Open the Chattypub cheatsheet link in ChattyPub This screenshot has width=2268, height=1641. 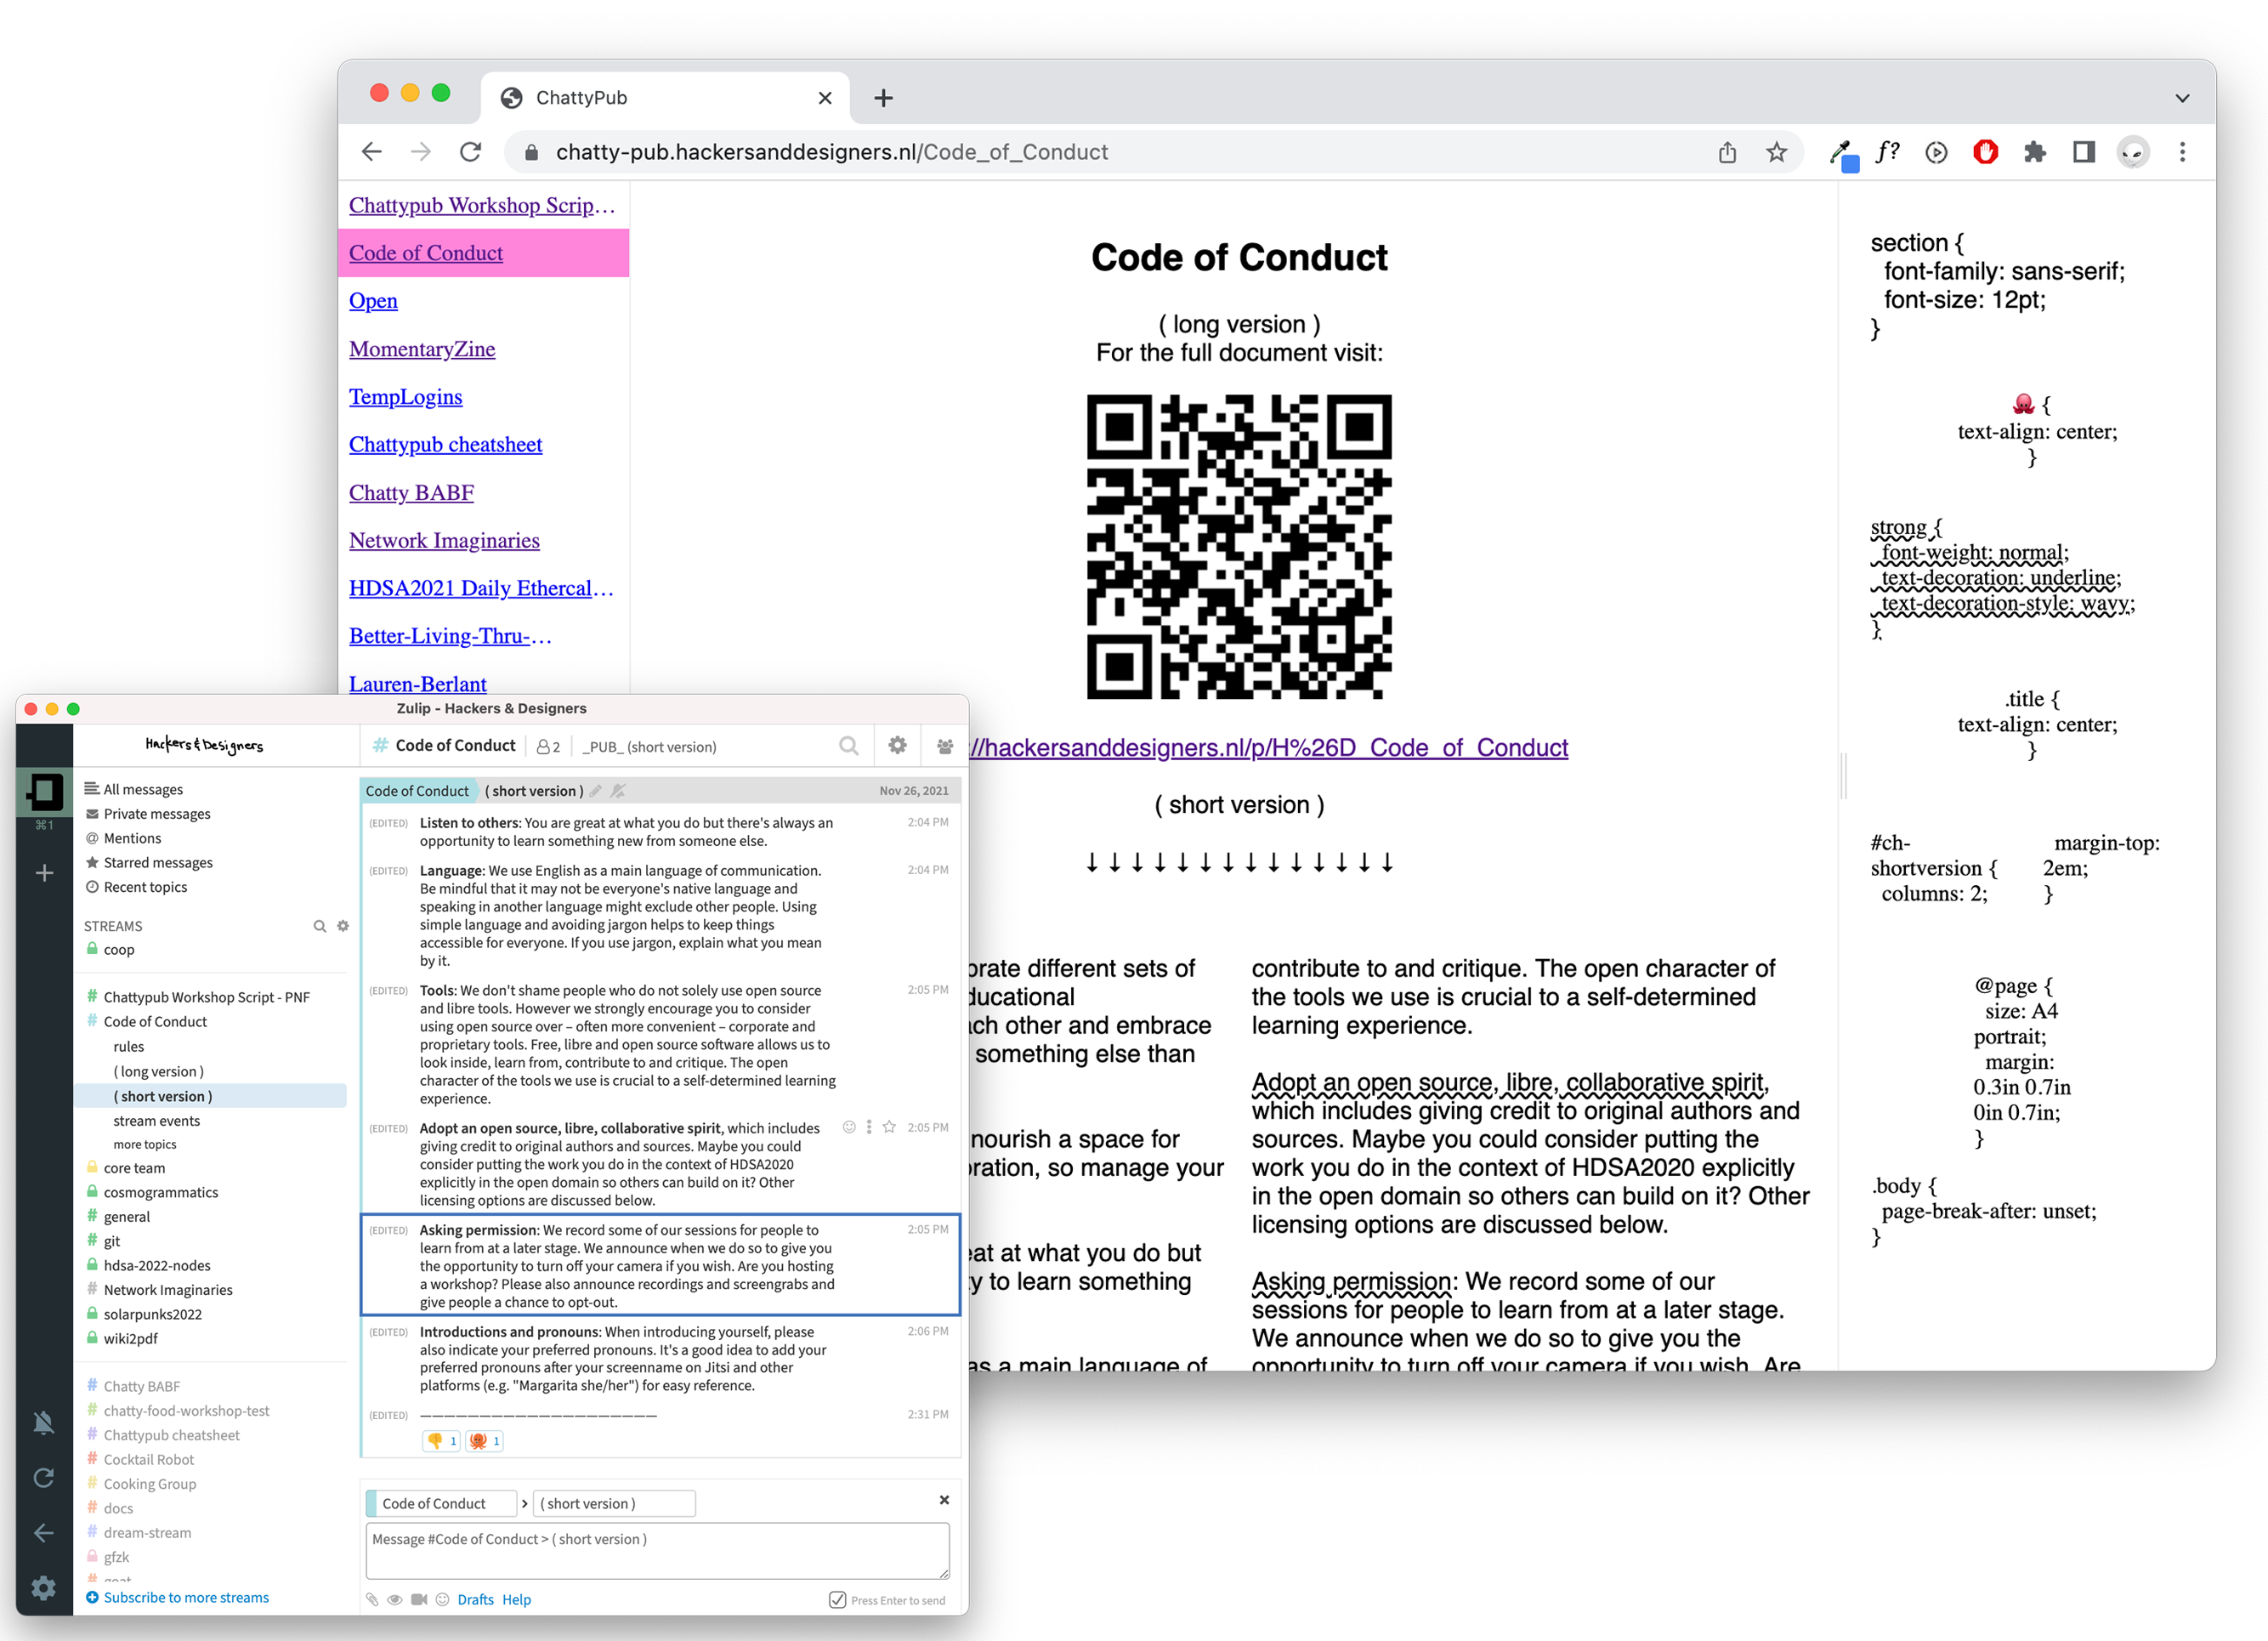click(445, 445)
